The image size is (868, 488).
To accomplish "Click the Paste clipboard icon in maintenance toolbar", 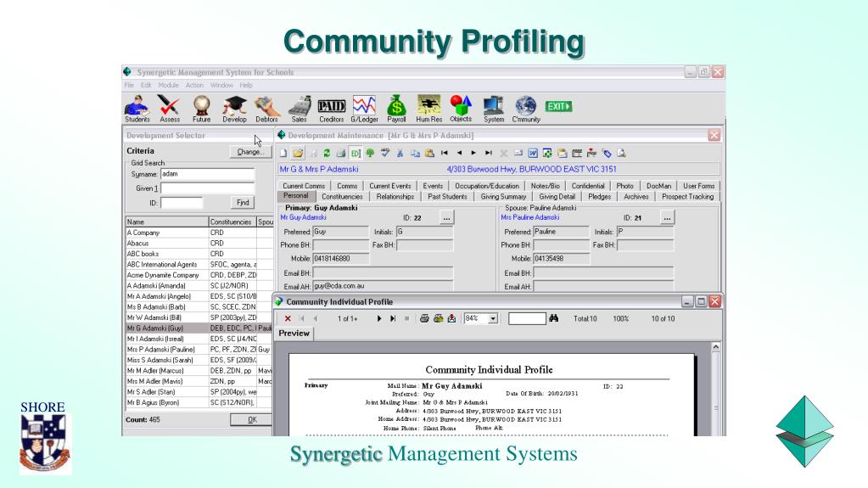I will (429, 154).
